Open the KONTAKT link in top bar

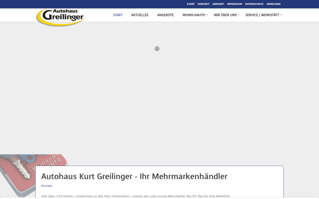click(x=204, y=4)
